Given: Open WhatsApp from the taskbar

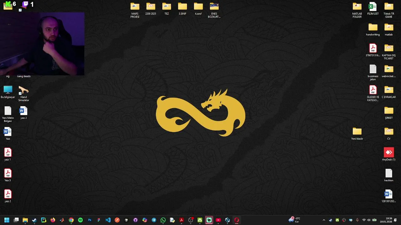Looking at the screenshot, I should [x=163, y=220].
